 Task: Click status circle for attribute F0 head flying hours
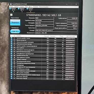coord(11,75)
